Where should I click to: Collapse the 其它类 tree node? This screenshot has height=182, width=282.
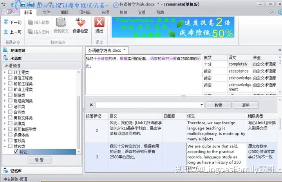pyautogui.click(x=5, y=146)
